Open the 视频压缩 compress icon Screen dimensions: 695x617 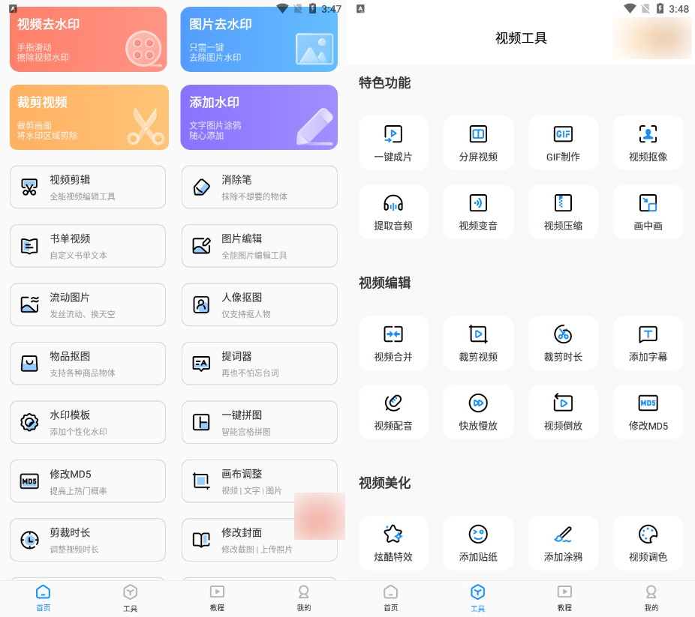pyautogui.click(x=563, y=203)
